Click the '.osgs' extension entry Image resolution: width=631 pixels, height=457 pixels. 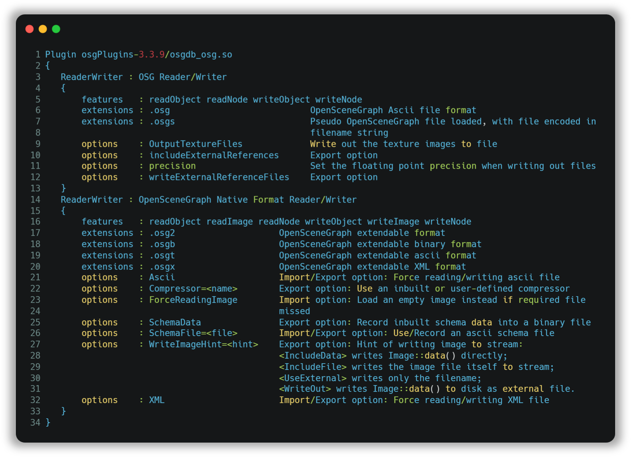(162, 122)
